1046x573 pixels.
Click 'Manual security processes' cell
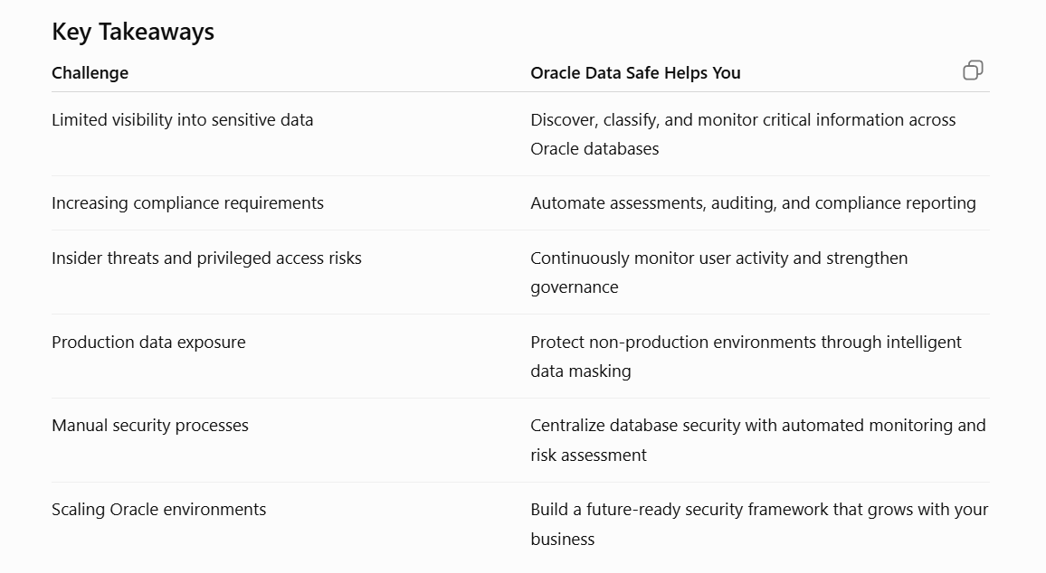pyautogui.click(x=149, y=426)
